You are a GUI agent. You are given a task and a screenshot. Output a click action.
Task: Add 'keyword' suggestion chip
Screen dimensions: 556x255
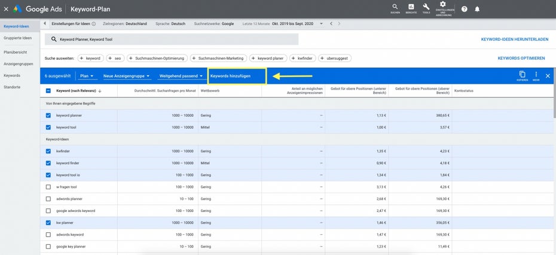pyautogui.click(x=90, y=58)
